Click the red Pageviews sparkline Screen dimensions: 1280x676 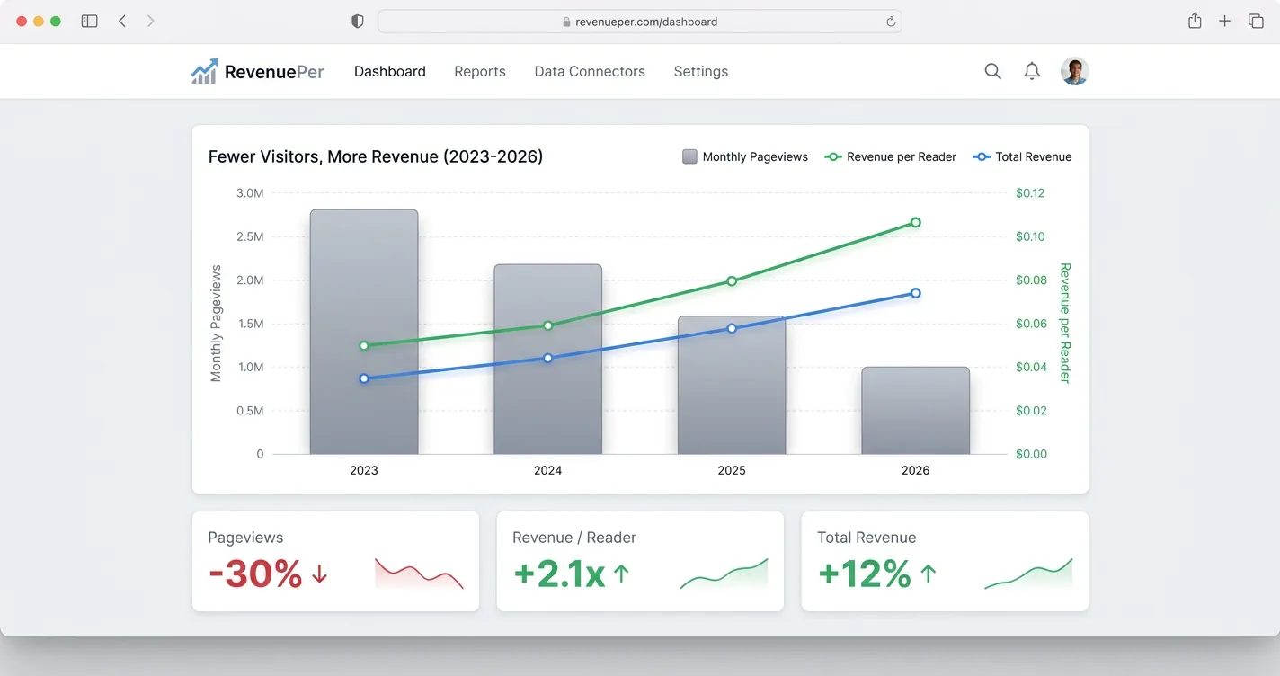[x=419, y=574]
